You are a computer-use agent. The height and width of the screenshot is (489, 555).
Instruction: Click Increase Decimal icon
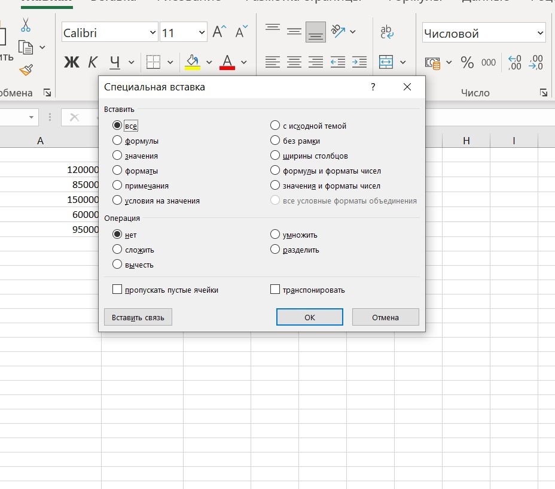[x=514, y=62]
